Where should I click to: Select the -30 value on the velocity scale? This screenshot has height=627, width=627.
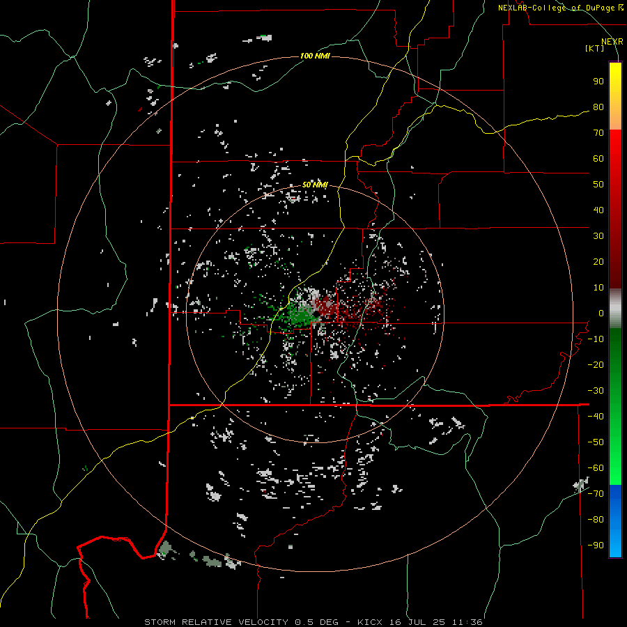click(x=596, y=391)
